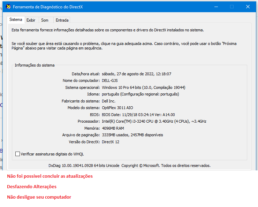
Task: Click the 3335MB usados paging value
Action: (132, 135)
